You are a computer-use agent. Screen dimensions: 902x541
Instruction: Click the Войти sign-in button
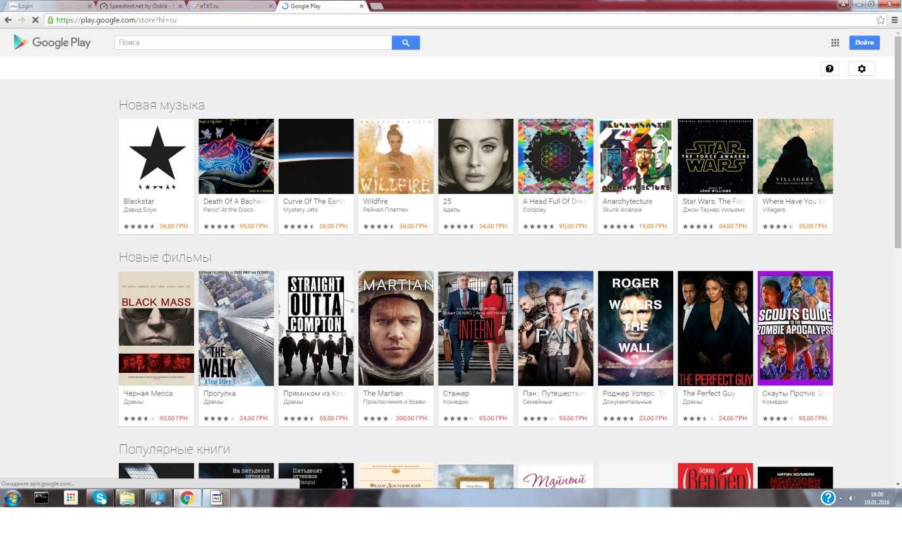(864, 42)
